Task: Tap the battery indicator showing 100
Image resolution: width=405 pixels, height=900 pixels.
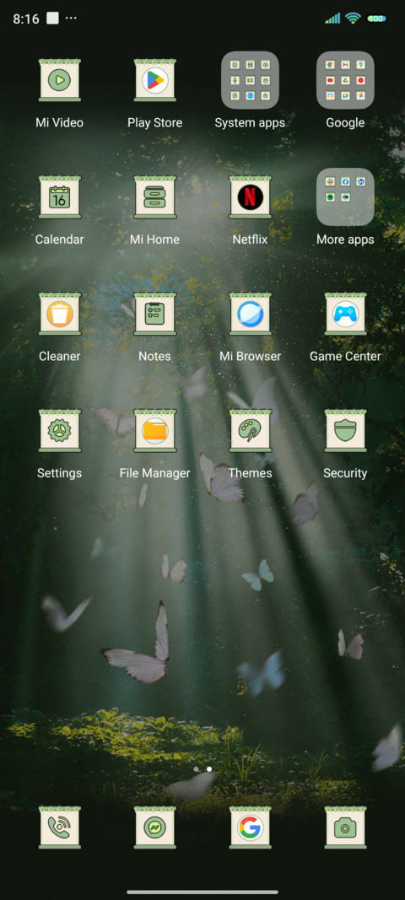Action: coord(377,19)
